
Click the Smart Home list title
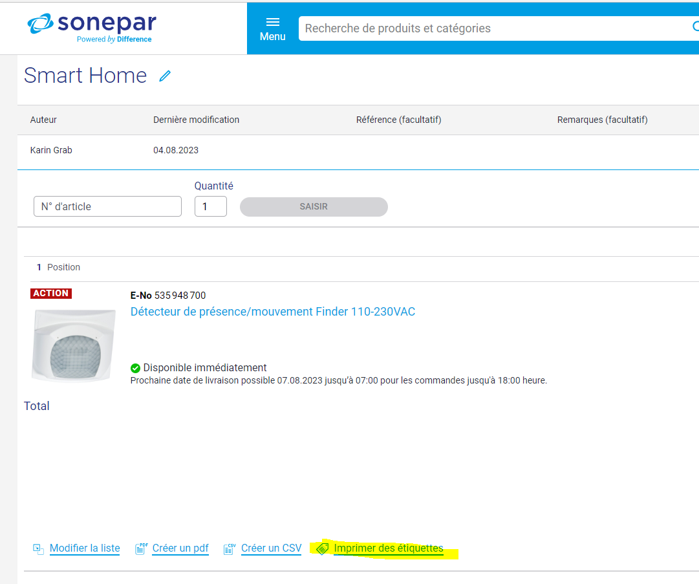[x=85, y=75]
